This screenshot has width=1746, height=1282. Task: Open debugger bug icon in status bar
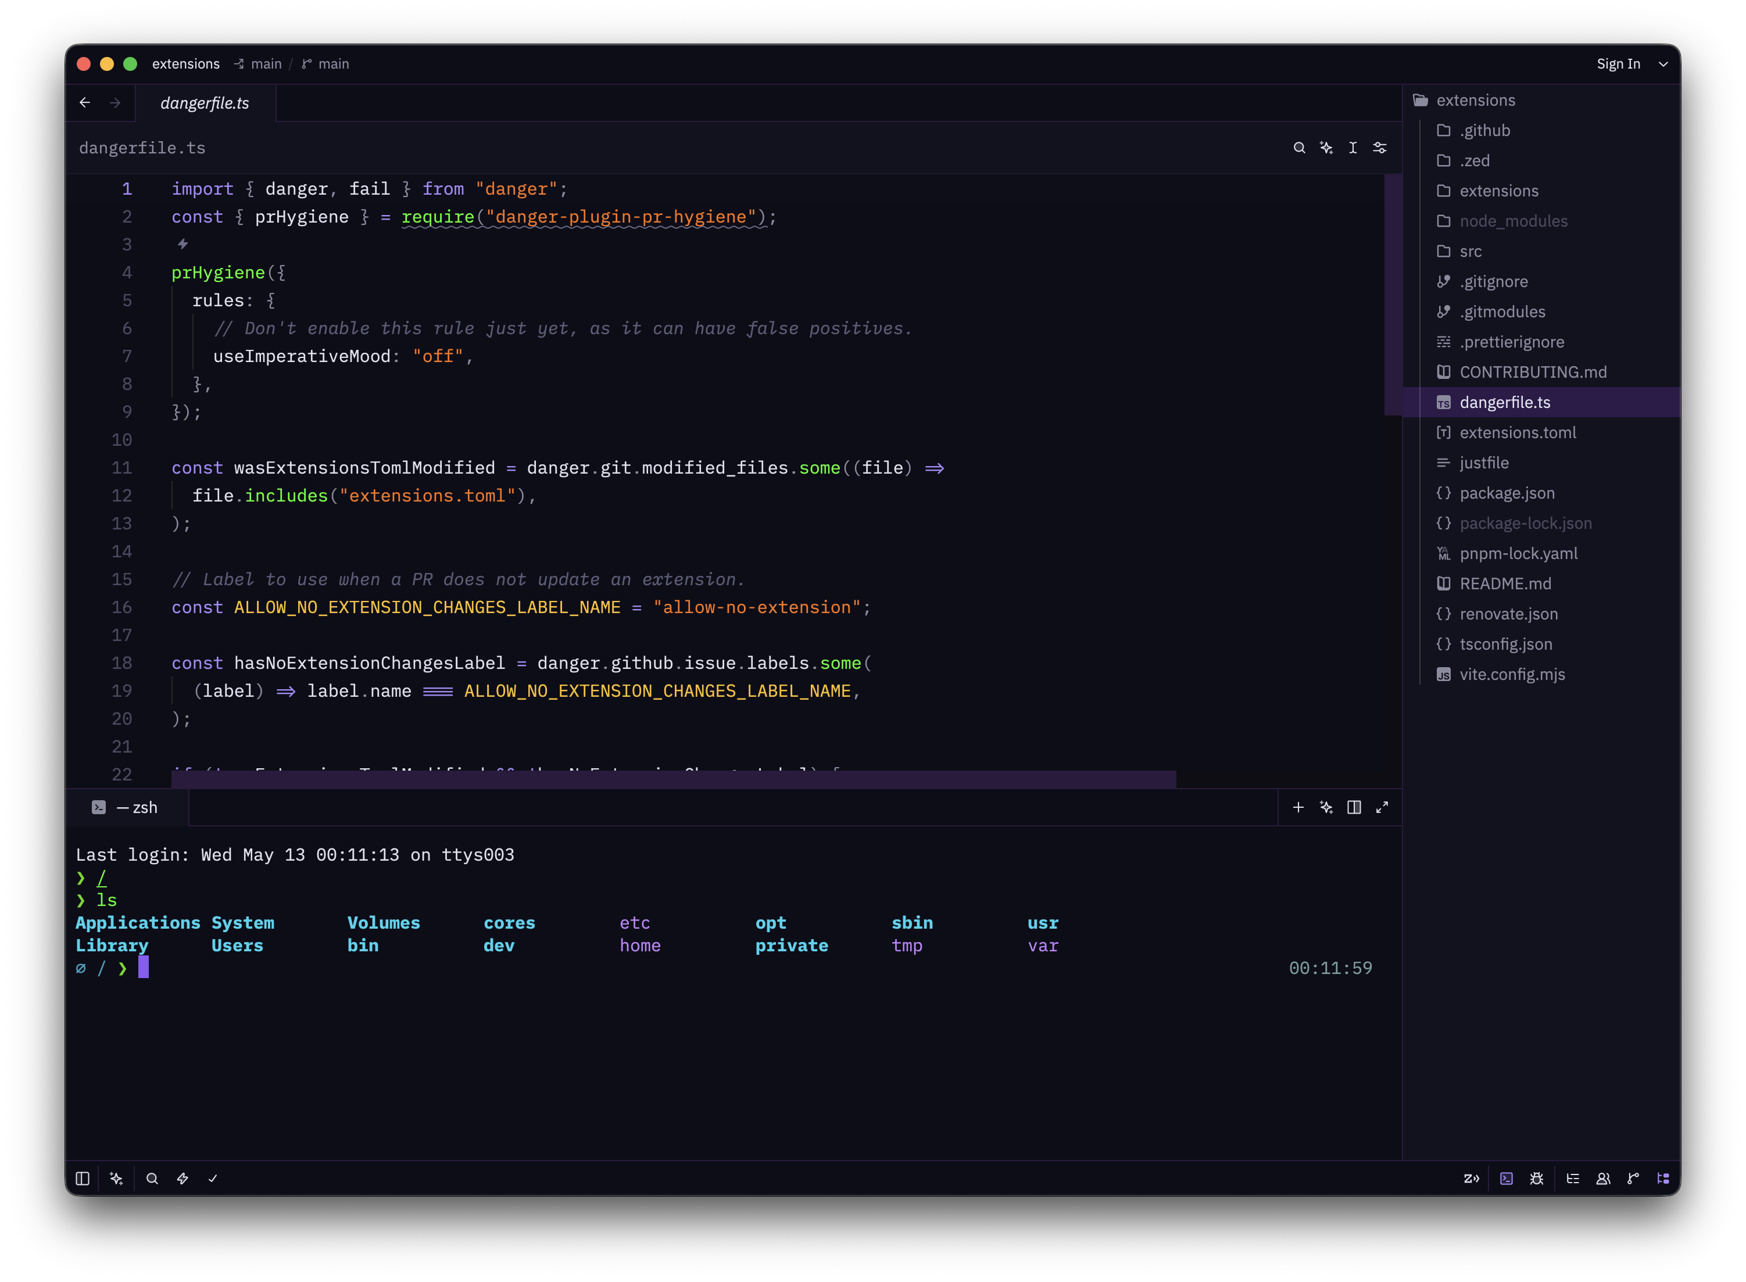pos(1537,1179)
